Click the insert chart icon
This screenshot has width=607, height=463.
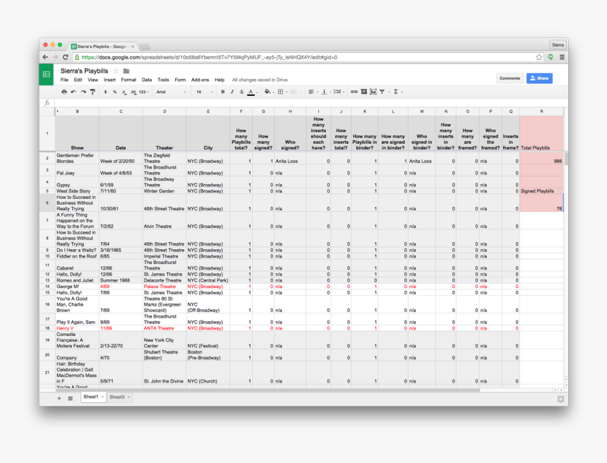(x=373, y=92)
